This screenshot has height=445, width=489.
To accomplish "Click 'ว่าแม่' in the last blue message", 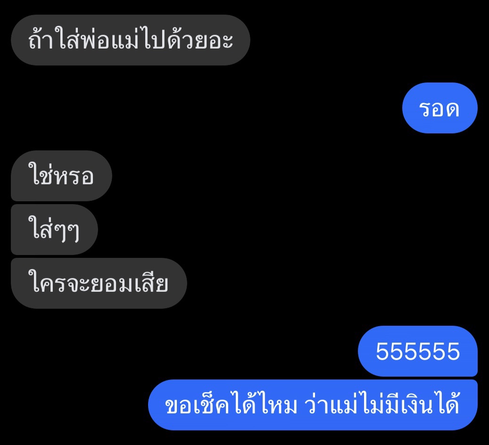I will pos(330,405).
